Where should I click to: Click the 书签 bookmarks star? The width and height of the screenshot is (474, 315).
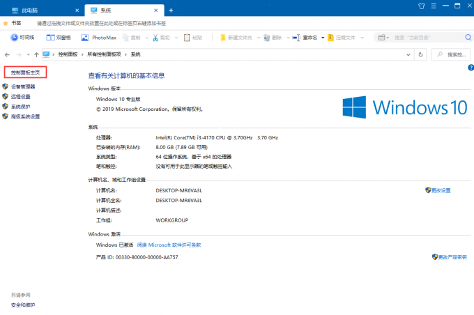pos(6,23)
